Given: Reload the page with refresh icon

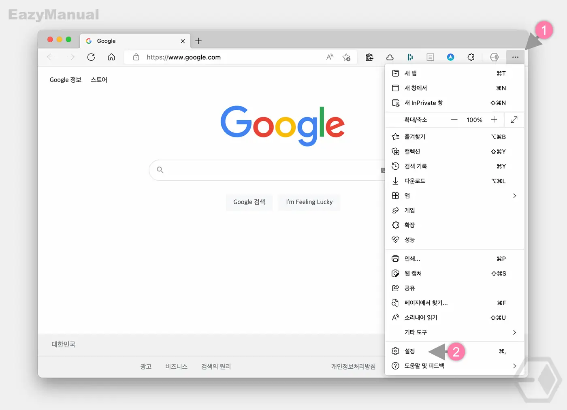Looking at the screenshot, I should pyautogui.click(x=91, y=57).
